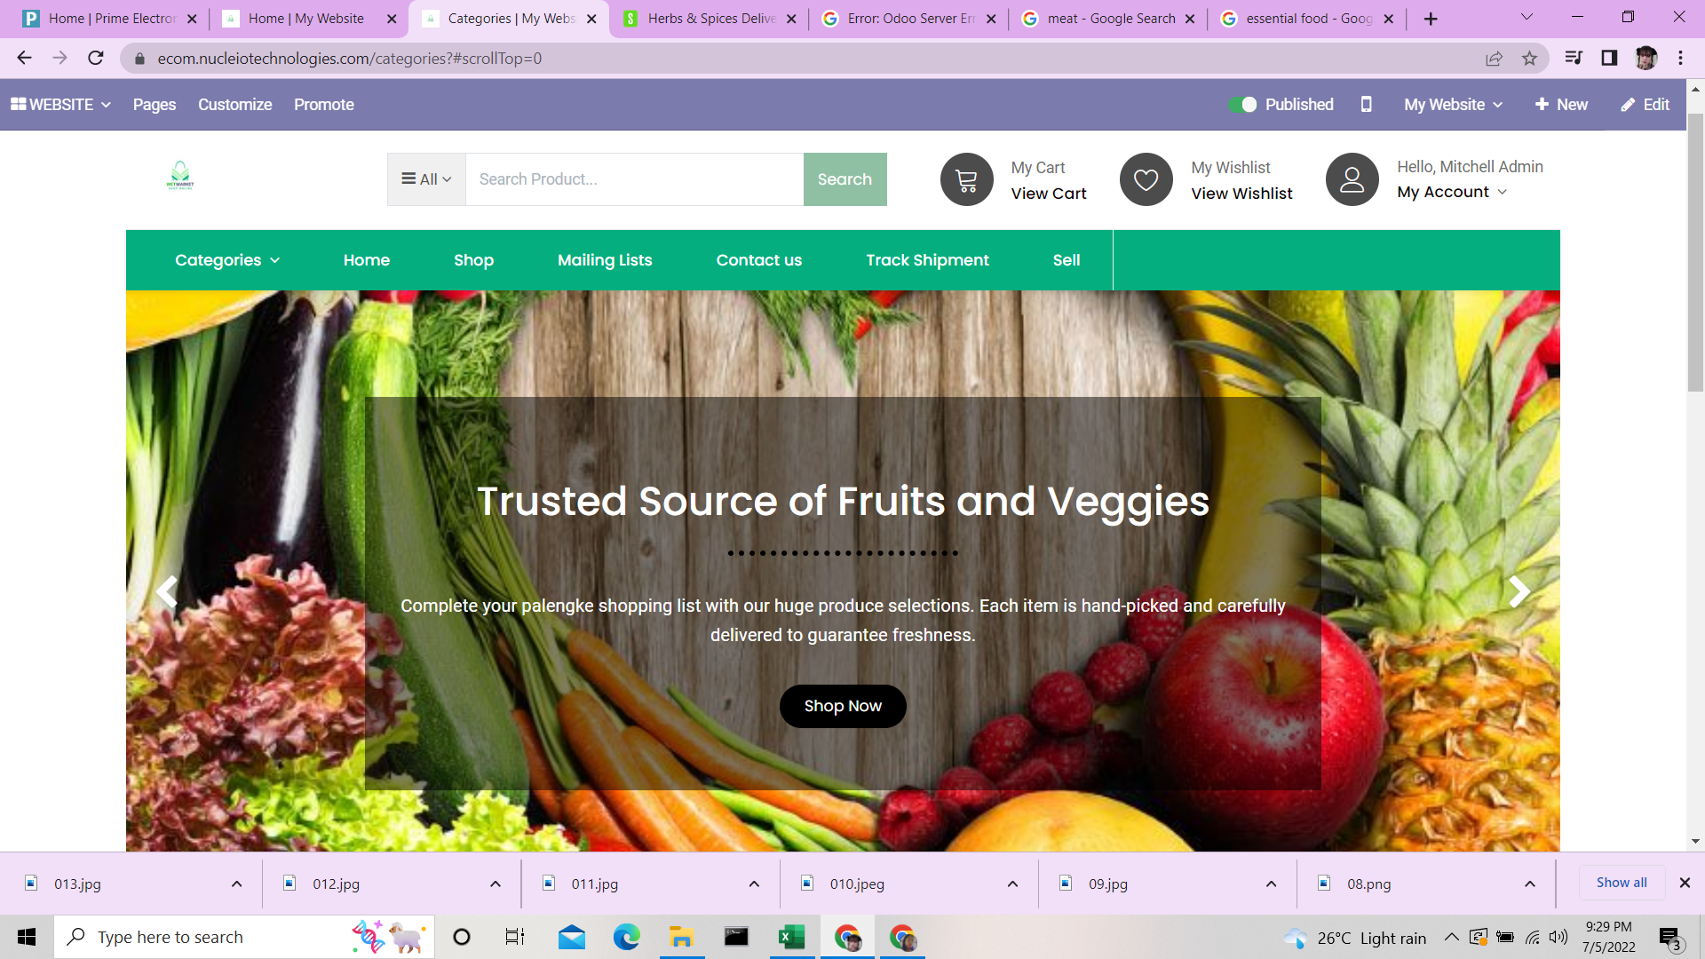Expand the My Account dropdown
Viewport: 1705px width, 959px height.
(x=1452, y=192)
